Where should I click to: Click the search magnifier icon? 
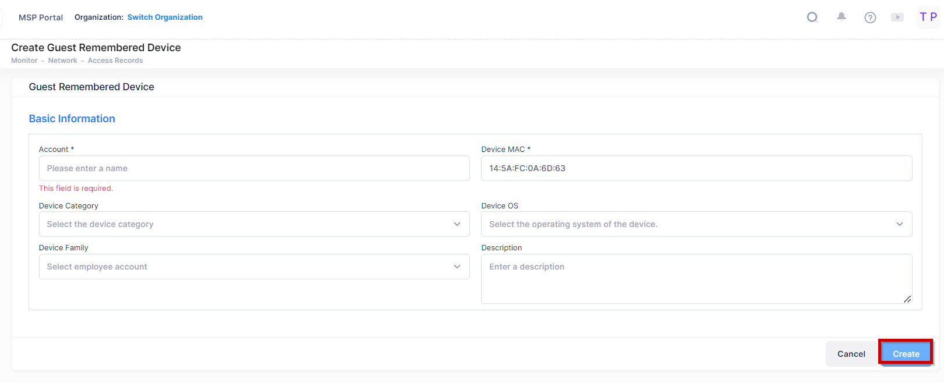point(812,17)
